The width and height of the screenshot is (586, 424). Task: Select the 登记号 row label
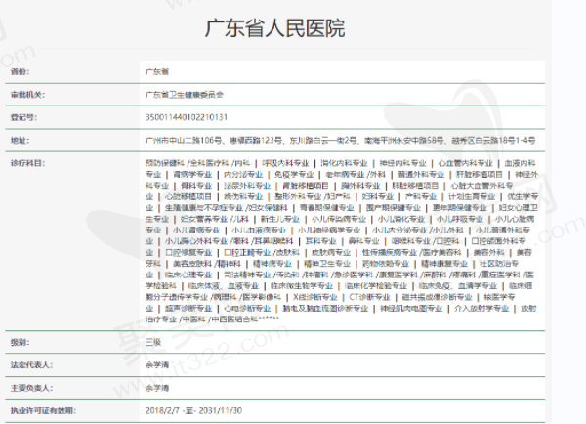23,117
